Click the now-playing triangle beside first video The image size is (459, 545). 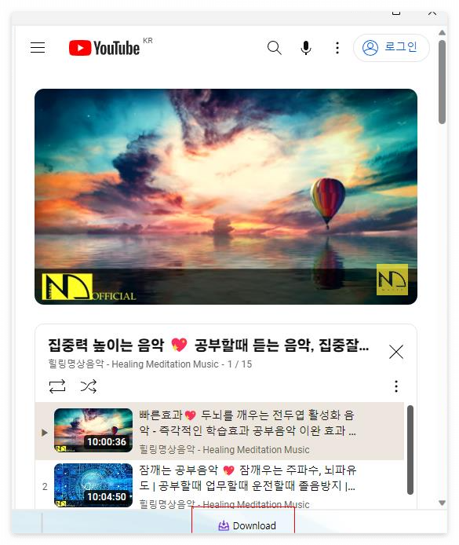(x=44, y=433)
